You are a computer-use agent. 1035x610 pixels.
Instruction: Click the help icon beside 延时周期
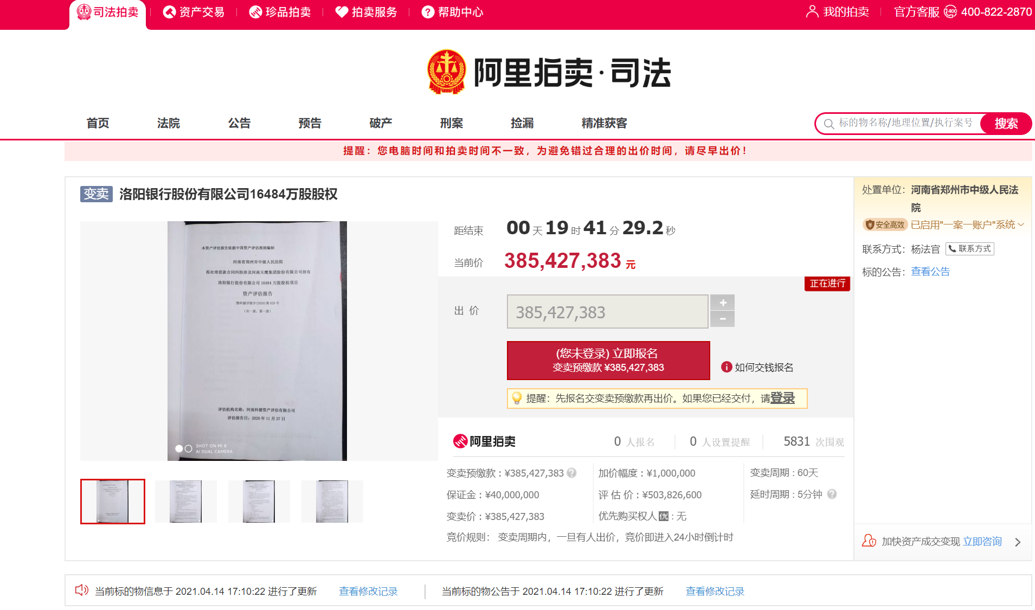click(x=832, y=494)
